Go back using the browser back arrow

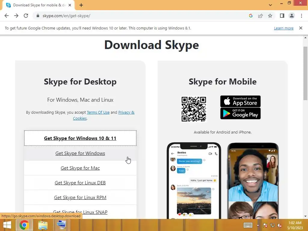pyautogui.click(x=7, y=16)
